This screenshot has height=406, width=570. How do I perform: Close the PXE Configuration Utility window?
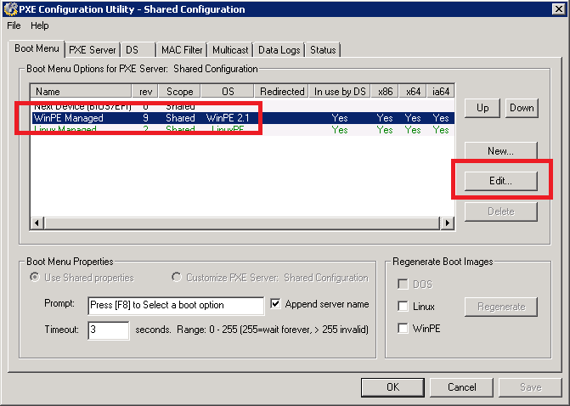pyautogui.click(x=556, y=9)
